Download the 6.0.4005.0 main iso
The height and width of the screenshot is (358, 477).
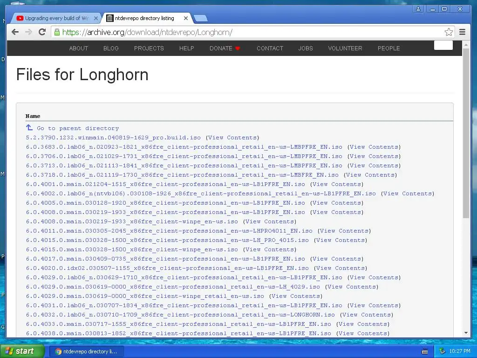pyautogui.click(x=165, y=203)
